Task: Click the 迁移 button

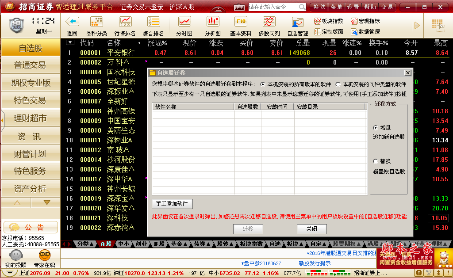Action: point(248,229)
